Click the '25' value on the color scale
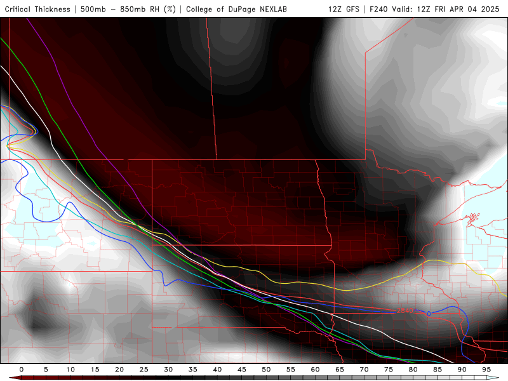Viewport: 508px width, 381px height. pos(144,370)
